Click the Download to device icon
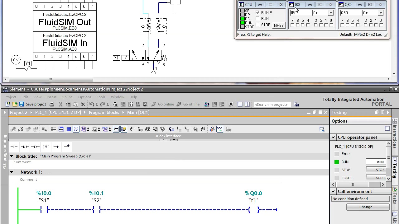The height and width of the screenshot is (224, 399). pos(123,104)
